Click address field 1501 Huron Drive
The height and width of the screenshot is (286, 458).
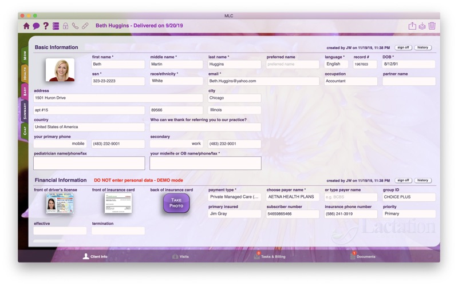[119, 98]
